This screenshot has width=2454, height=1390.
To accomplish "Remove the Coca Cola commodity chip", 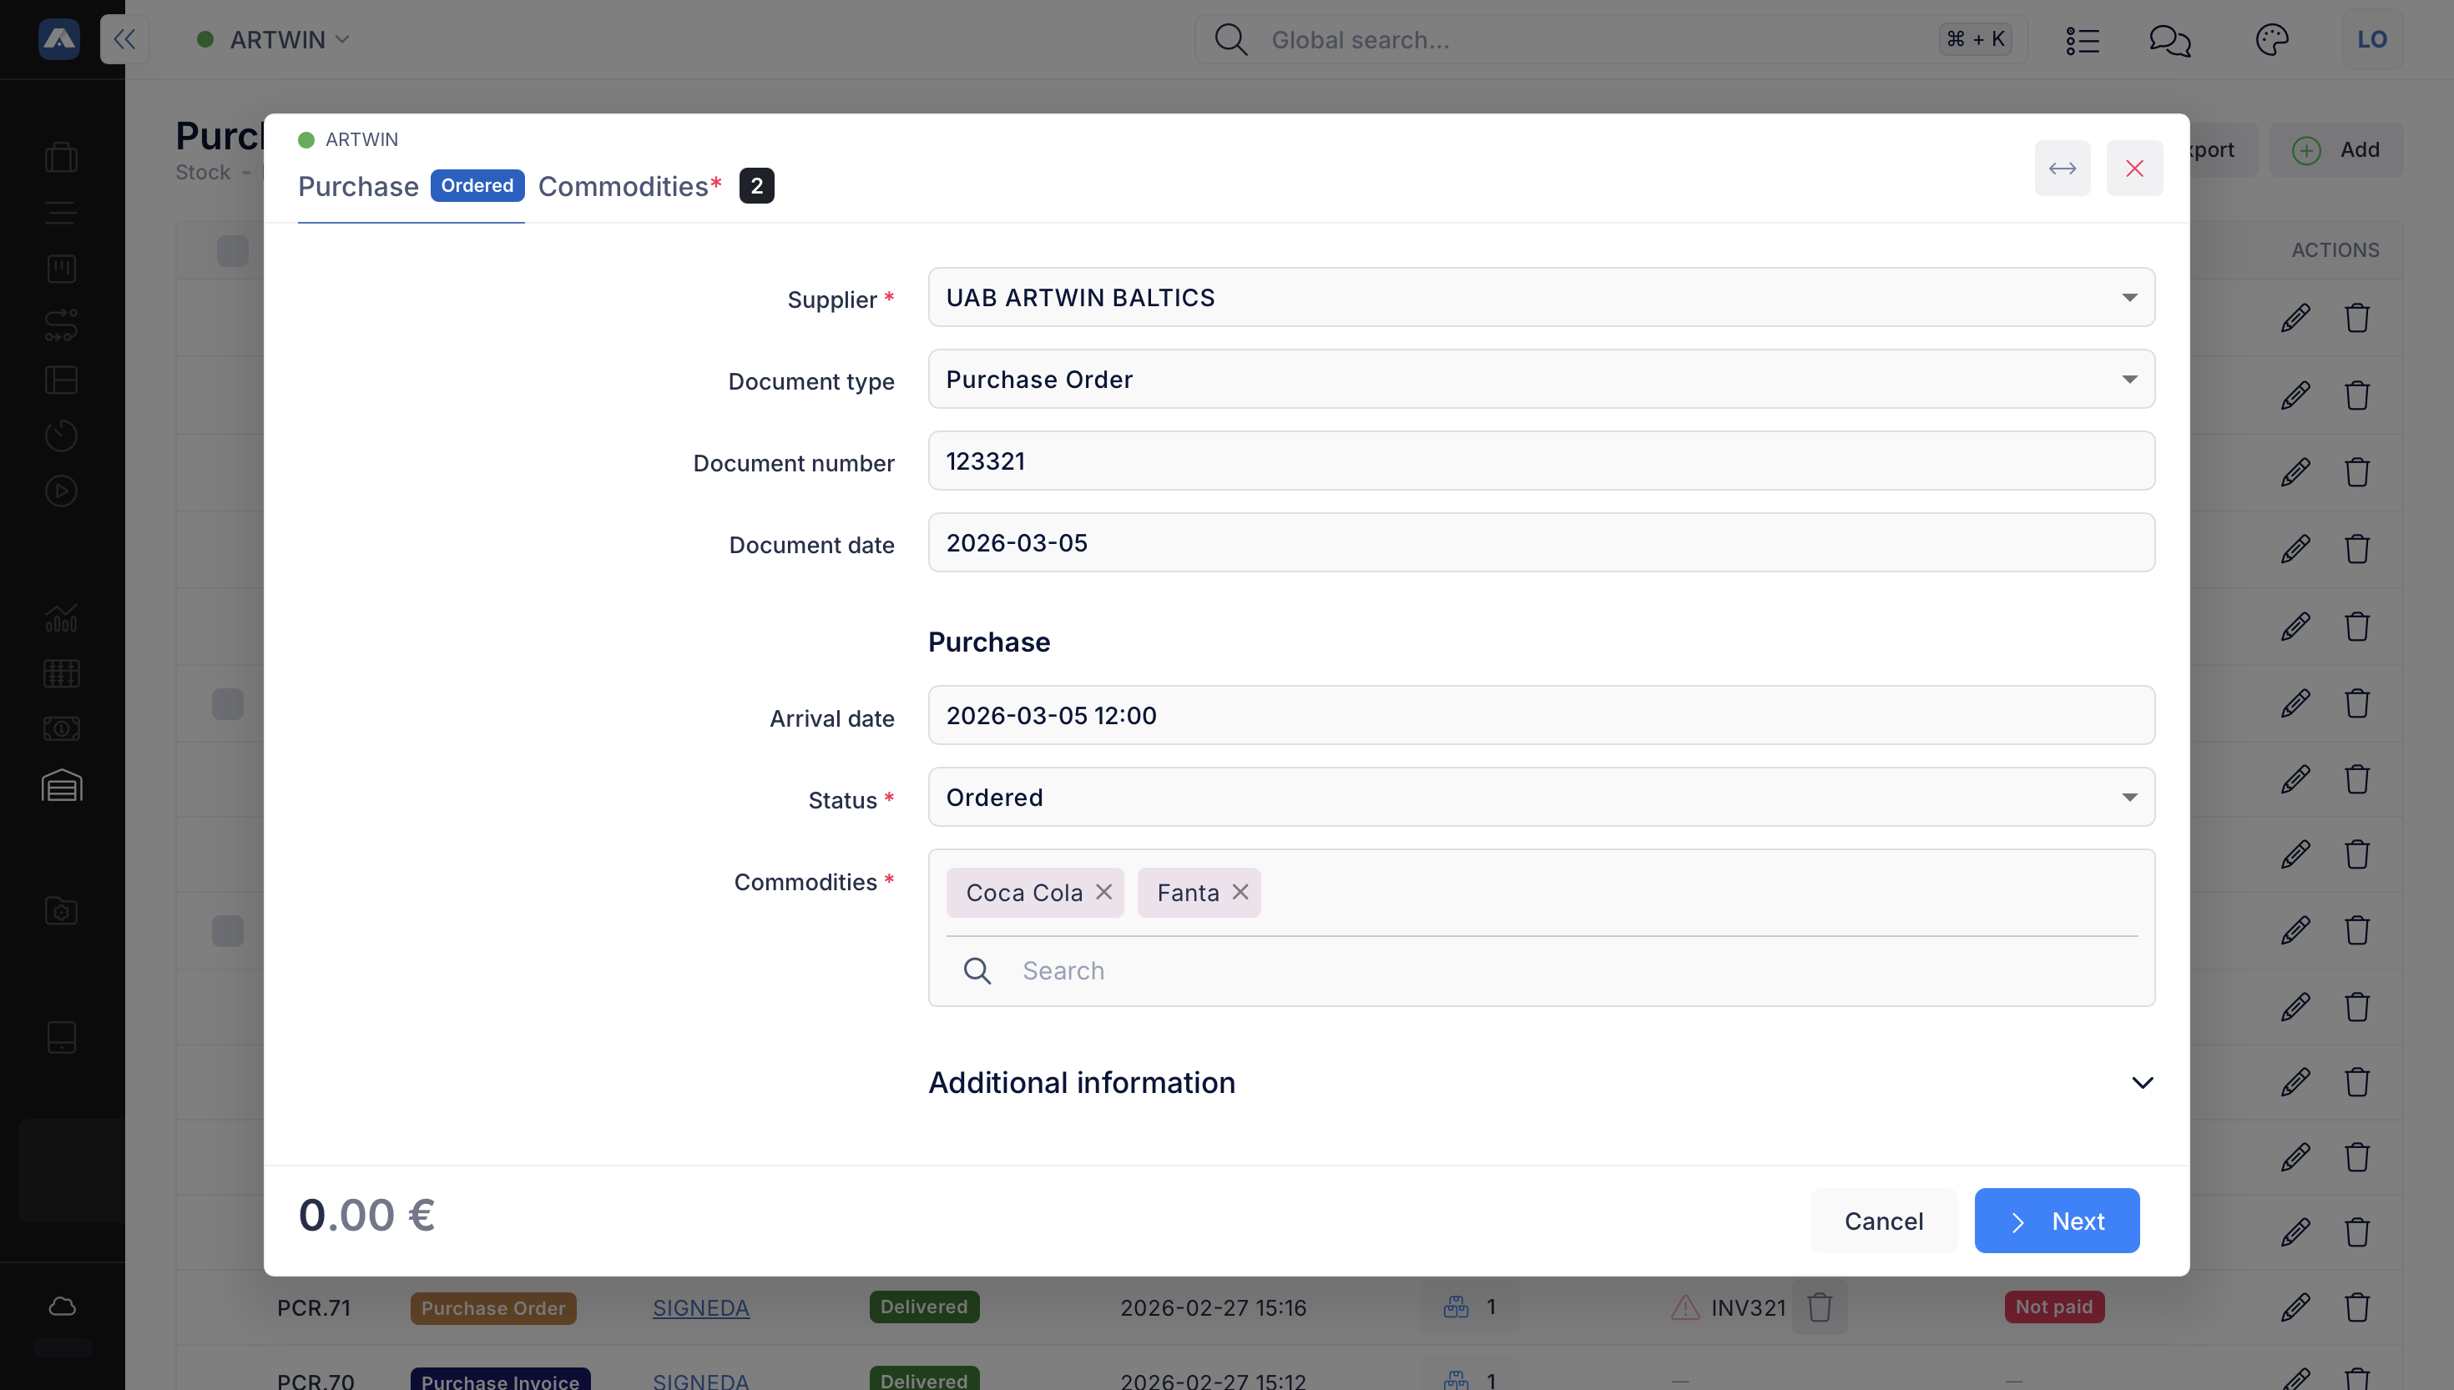I will (1103, 892).
